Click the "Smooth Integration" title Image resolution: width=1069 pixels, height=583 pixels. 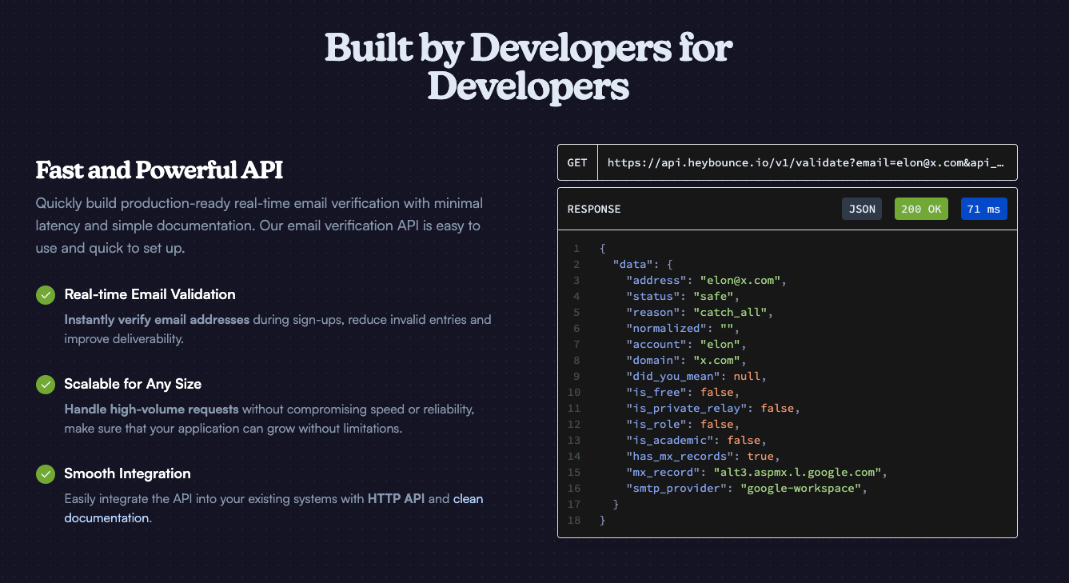[x=128, y=473]
